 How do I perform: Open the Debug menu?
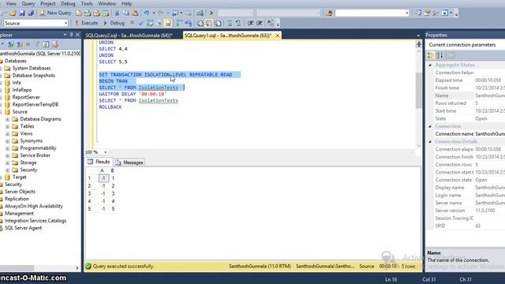(68, 3)
